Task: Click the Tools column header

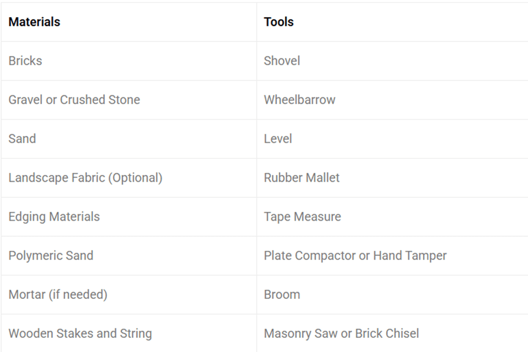Action: coord(279,22)
